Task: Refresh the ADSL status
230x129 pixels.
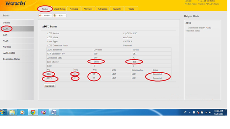Action: click(x=50, y=86)
